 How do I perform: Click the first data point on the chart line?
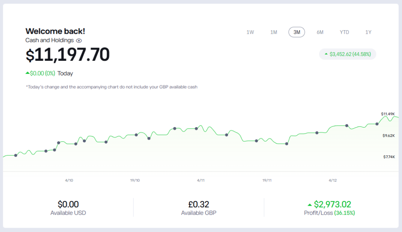16,155
